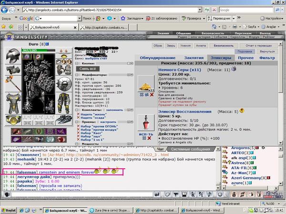This screenshot has height=214, width=286.
Task: Click the Эликсир Восстановления bottle image
Action: [146, 123]
